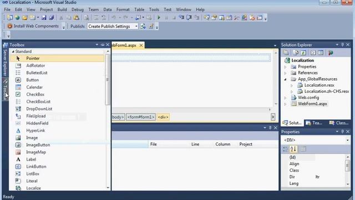This screenshot has height=200, width=355.
Task: Select the div tag in breadcrumb bar
Action: pos(163,117)
